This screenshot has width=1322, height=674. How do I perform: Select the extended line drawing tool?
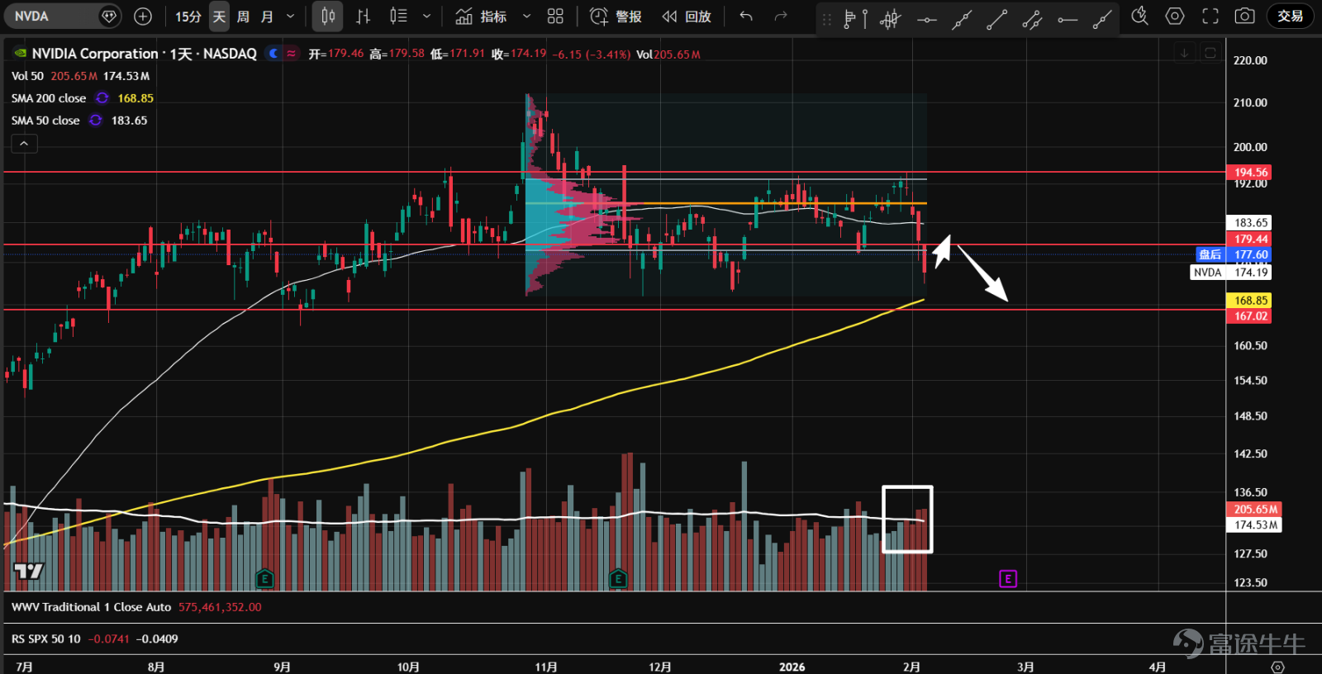pos(961,19)
